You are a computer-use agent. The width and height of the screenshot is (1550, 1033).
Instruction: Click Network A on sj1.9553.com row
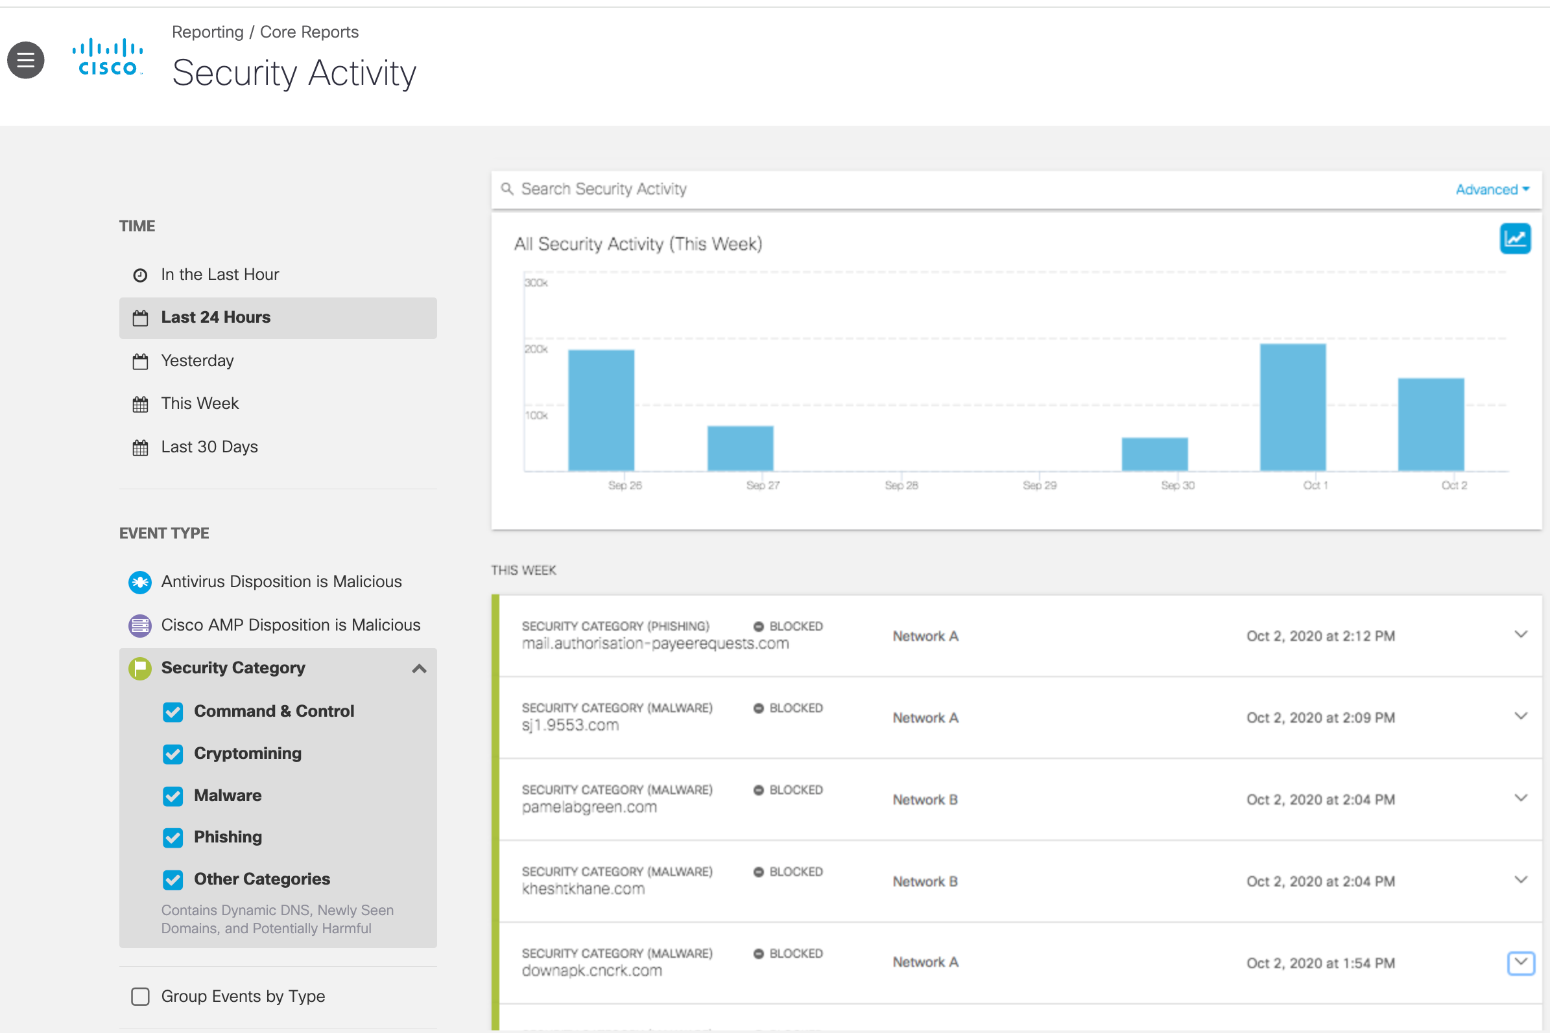coord(925,718)
